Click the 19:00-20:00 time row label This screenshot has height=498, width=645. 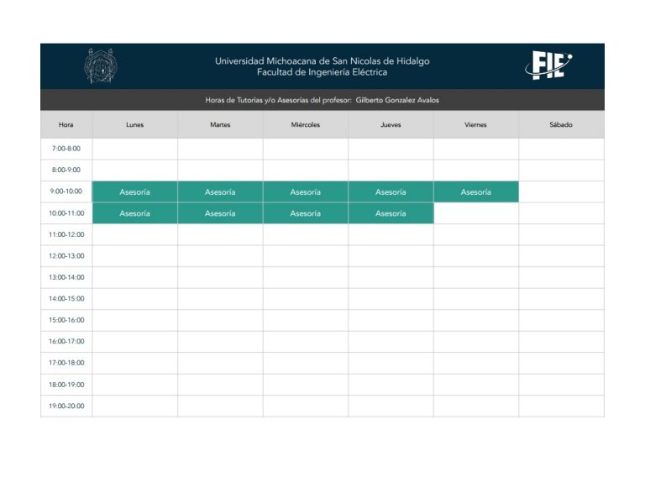click(x=66, y=406)
